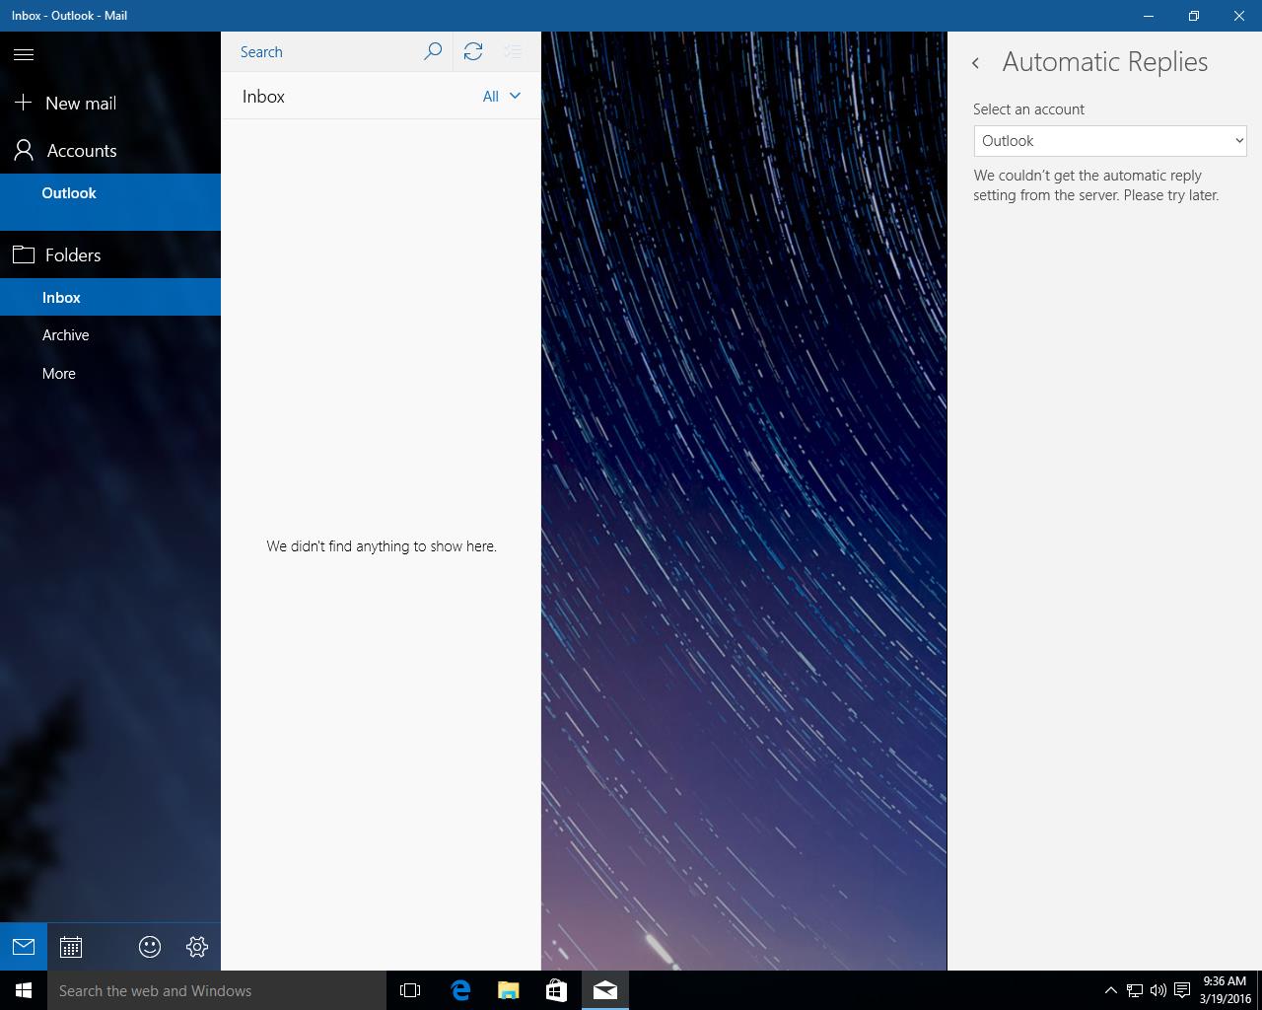Click the Inbox heading above message list

[263, 97]
